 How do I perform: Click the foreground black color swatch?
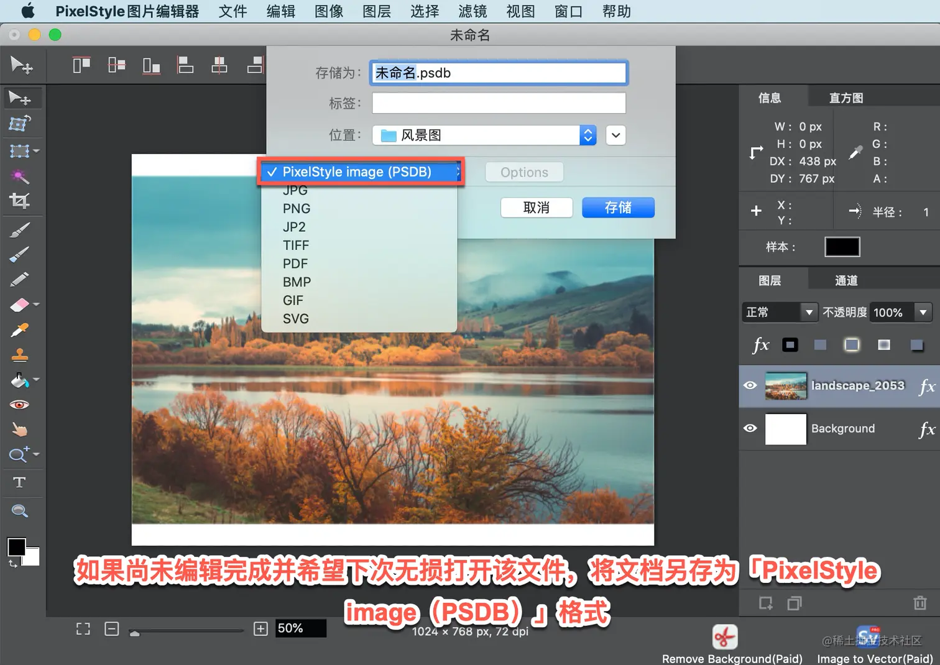16,547
